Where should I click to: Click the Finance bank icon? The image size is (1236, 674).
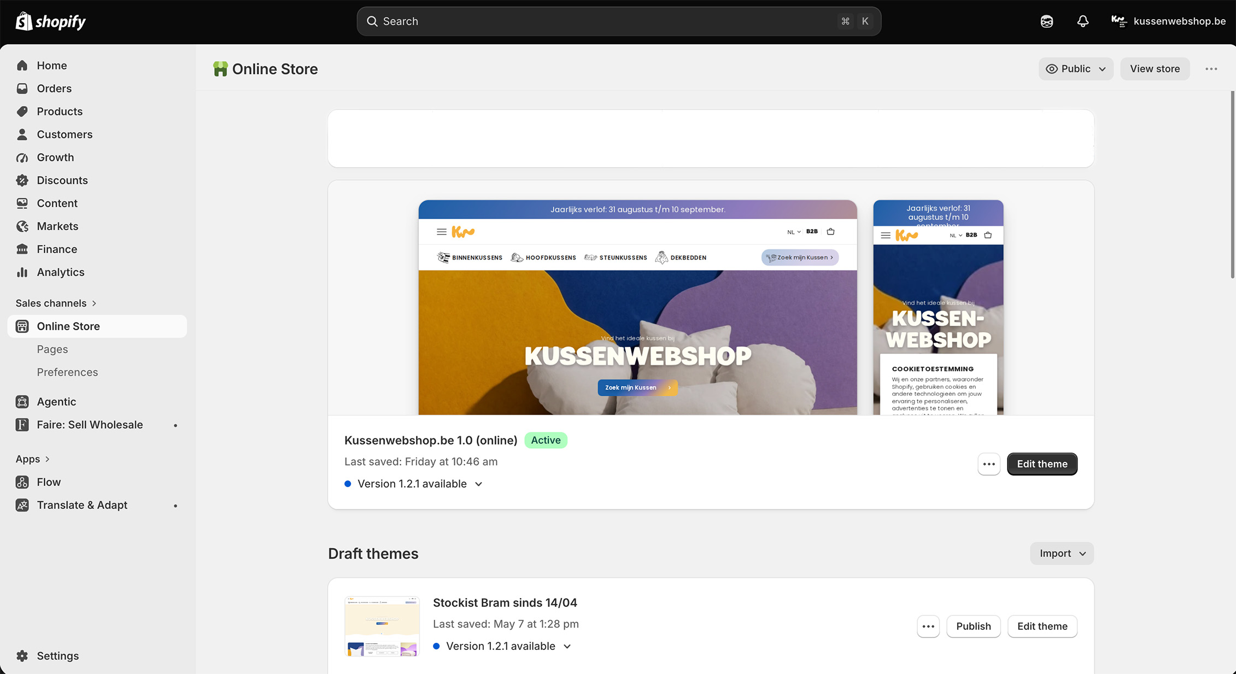[x=22, y=249]
